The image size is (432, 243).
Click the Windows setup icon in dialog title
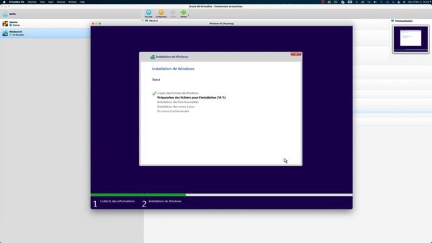tap(153, 57)
